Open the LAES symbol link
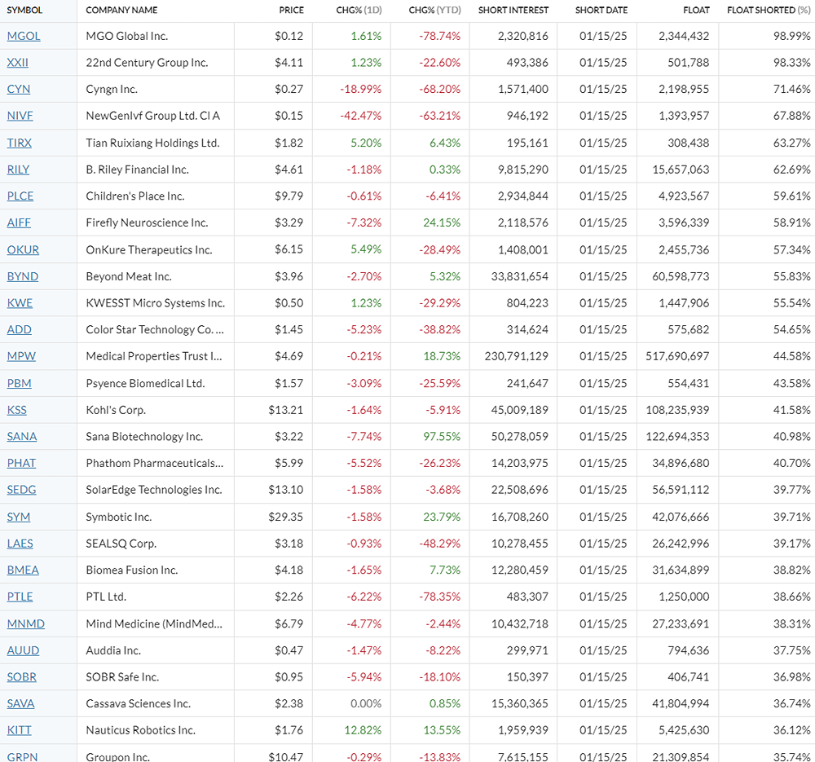The width and height of the screenshot is (815, 762). click(x=20, y=544)
